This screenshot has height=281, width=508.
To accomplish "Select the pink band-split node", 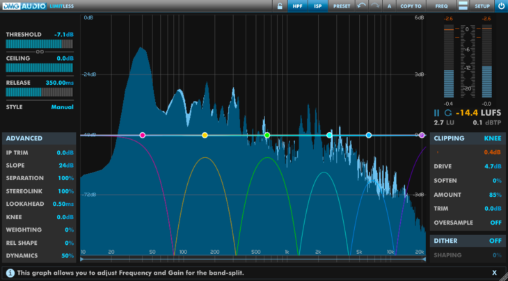I will click(x=142, y=135).
